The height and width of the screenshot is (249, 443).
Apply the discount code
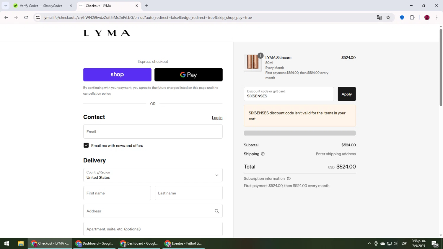pyautogui.click(x=347, y=94)
